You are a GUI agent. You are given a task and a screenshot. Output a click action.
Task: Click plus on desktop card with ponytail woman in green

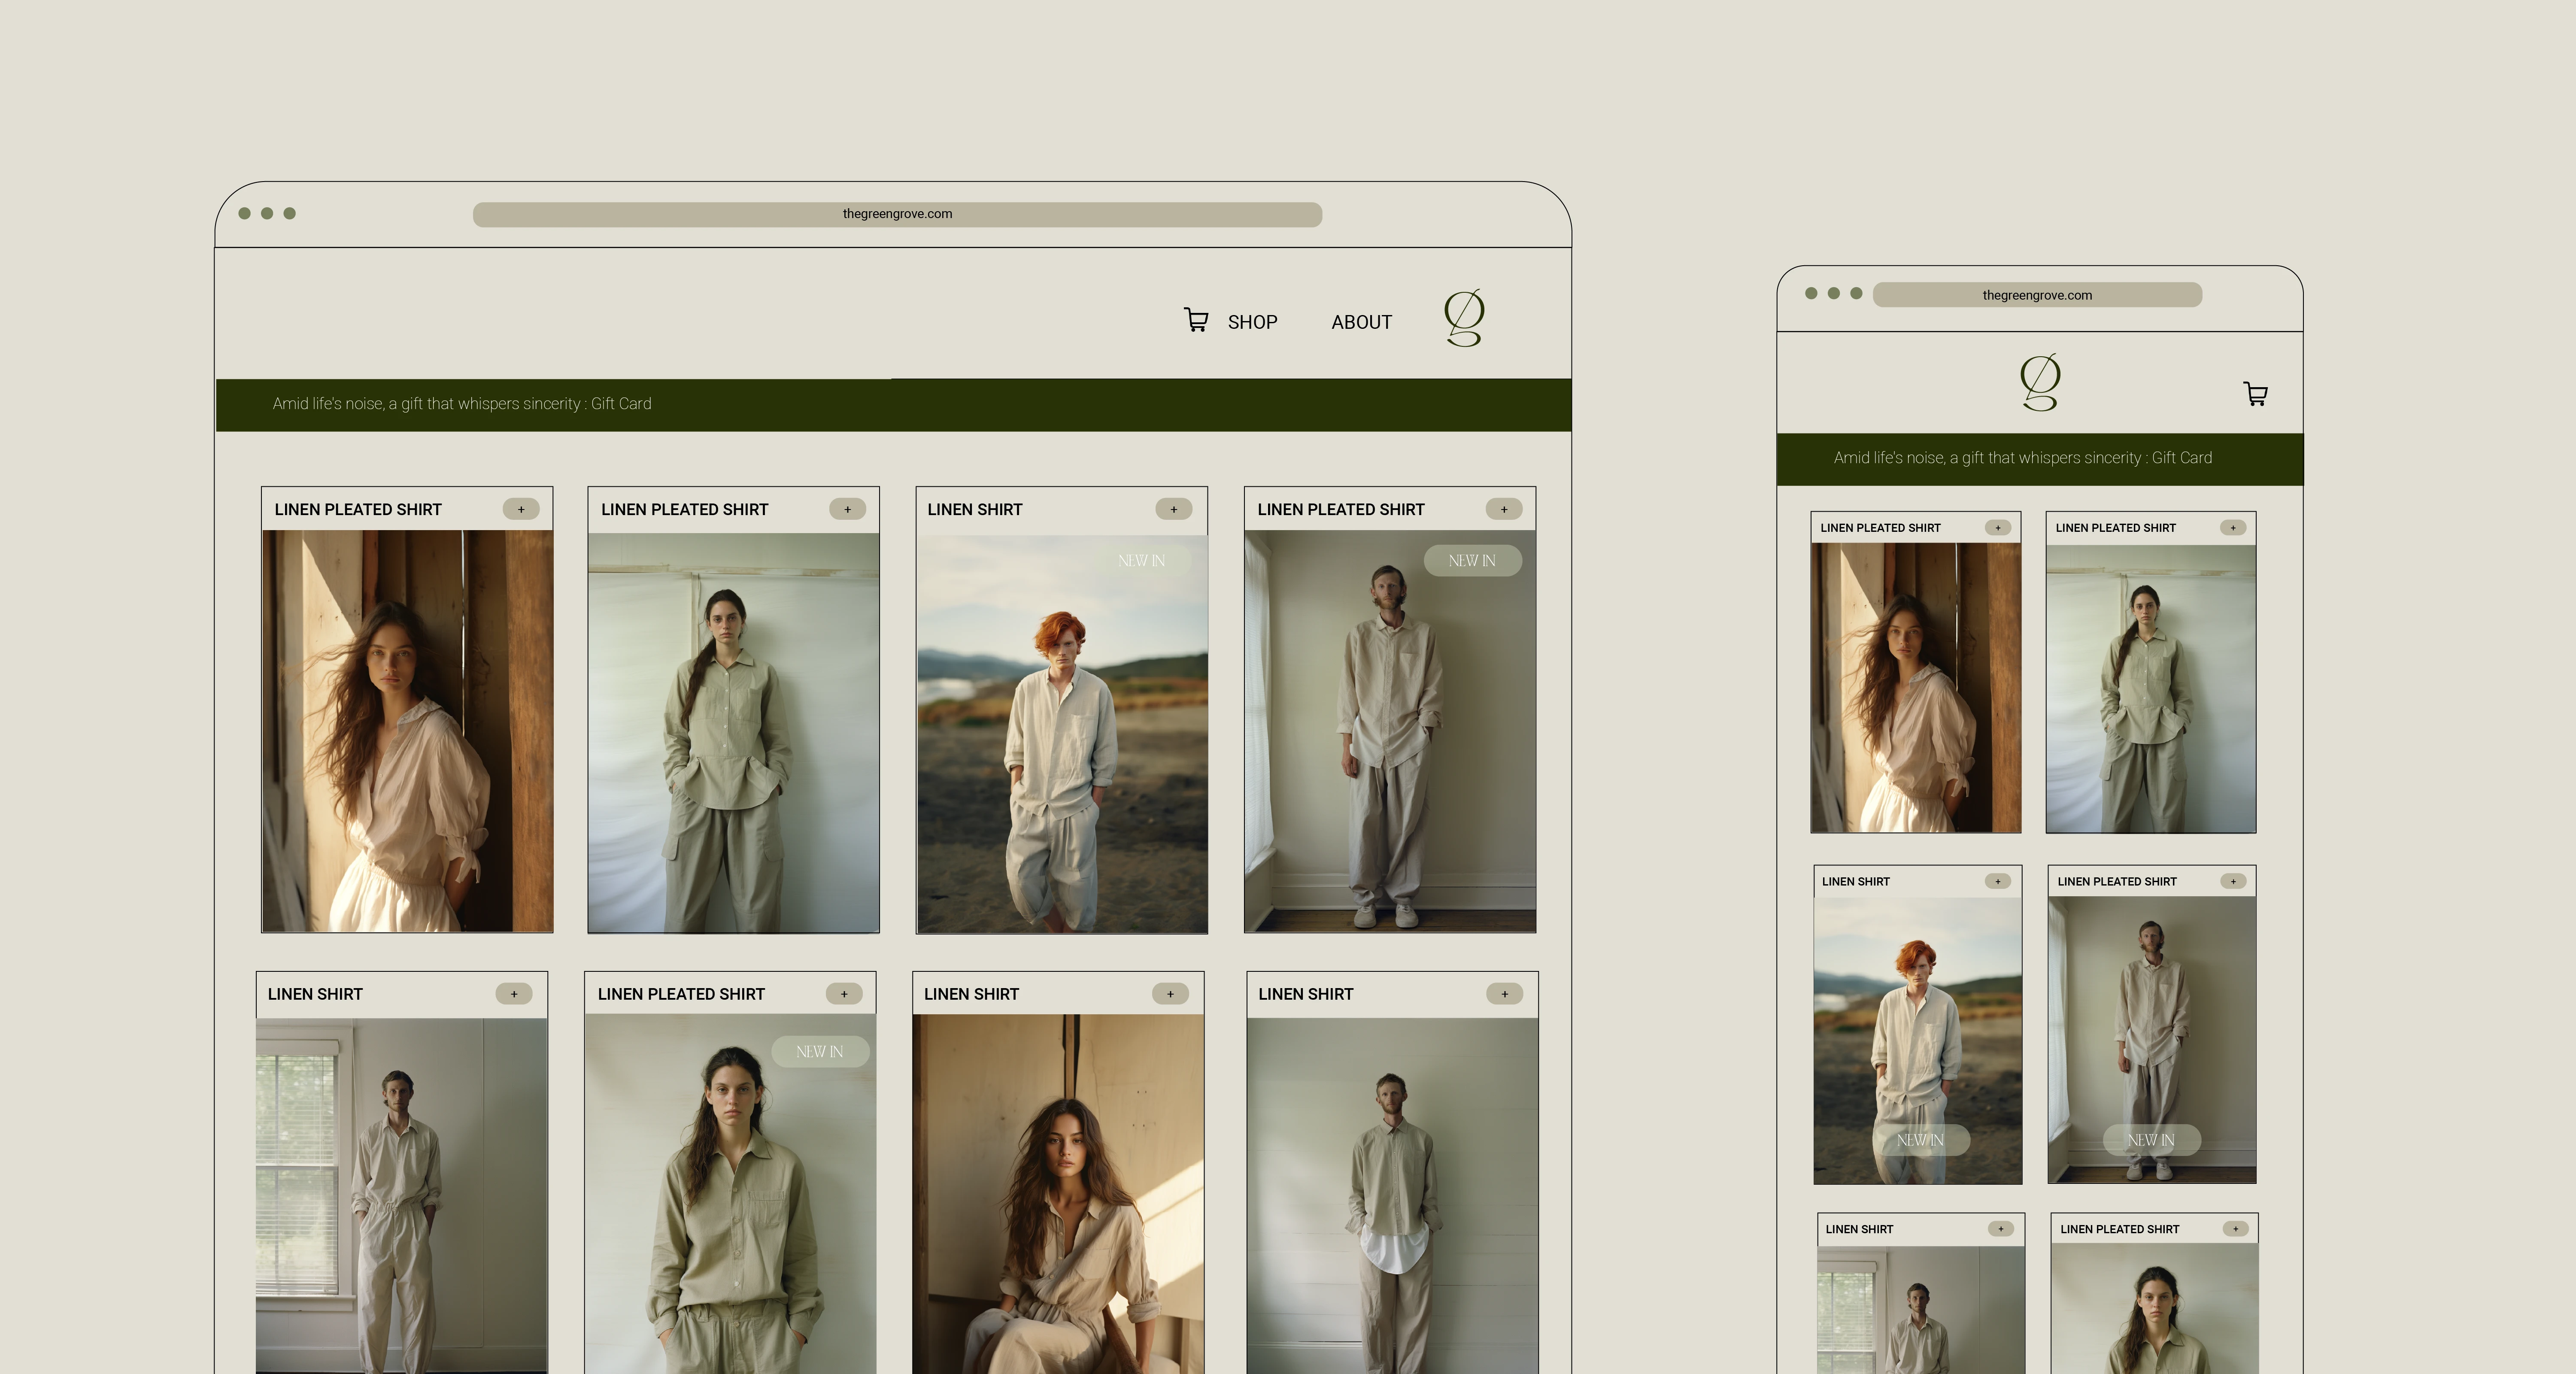point(847,509)
